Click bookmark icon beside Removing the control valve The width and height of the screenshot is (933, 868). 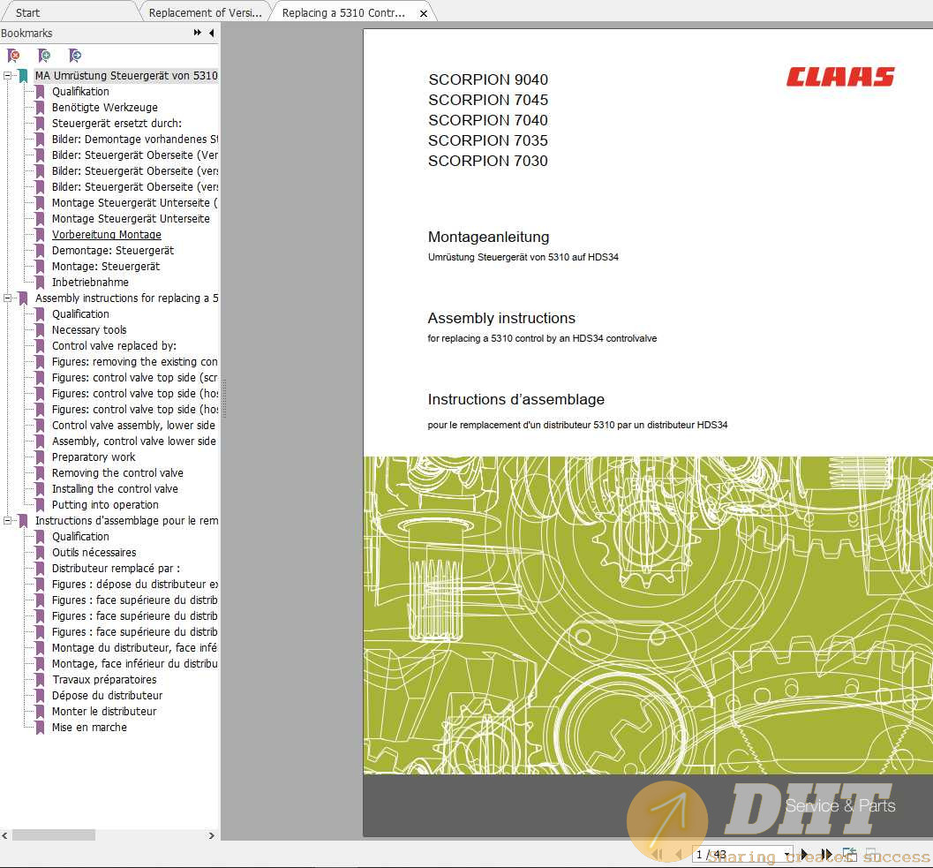coord(40,473)
